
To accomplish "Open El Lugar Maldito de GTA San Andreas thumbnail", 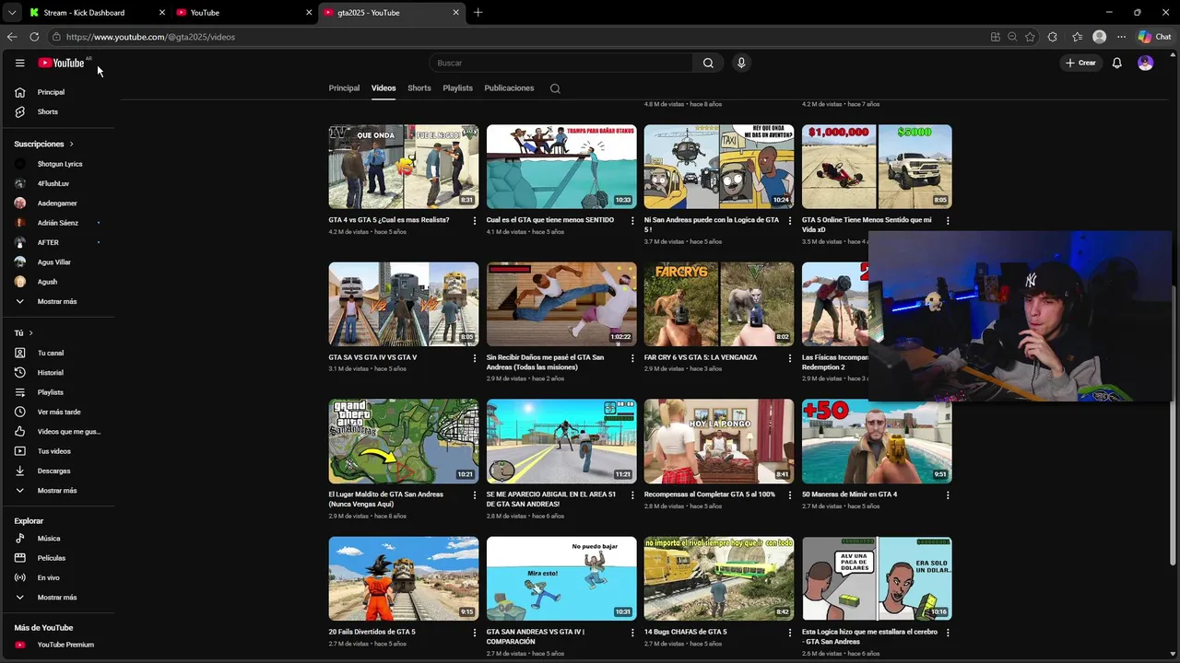I will coord(404,441).
